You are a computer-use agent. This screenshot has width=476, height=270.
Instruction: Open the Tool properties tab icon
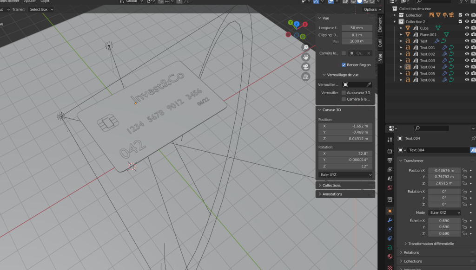click(390, 139)
